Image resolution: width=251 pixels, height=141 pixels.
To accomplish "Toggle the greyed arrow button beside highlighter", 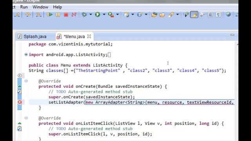I will pos(202,15).
